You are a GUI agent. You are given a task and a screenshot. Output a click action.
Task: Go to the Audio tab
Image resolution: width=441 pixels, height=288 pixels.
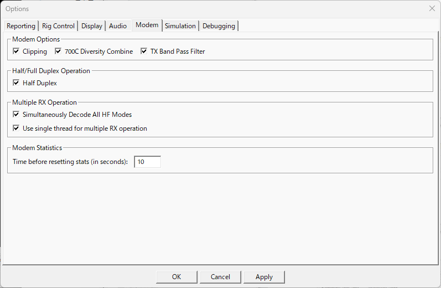[118, 26]
